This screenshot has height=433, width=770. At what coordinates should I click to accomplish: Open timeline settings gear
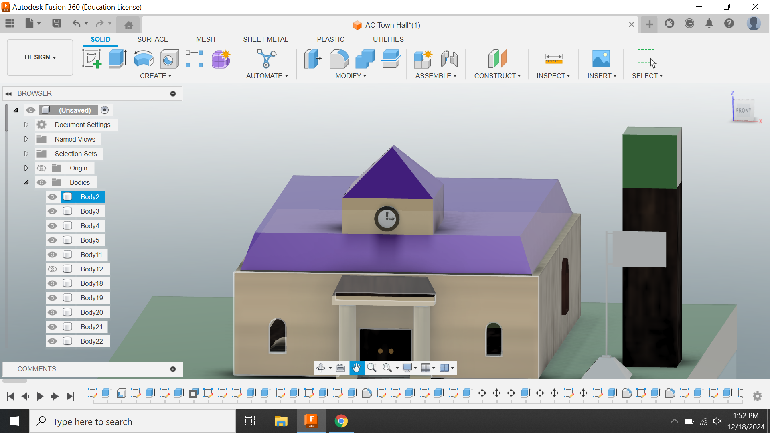point(757,396)
